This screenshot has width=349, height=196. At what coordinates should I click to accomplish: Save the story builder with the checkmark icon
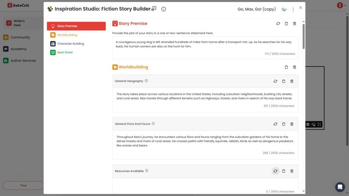(285, 10)
